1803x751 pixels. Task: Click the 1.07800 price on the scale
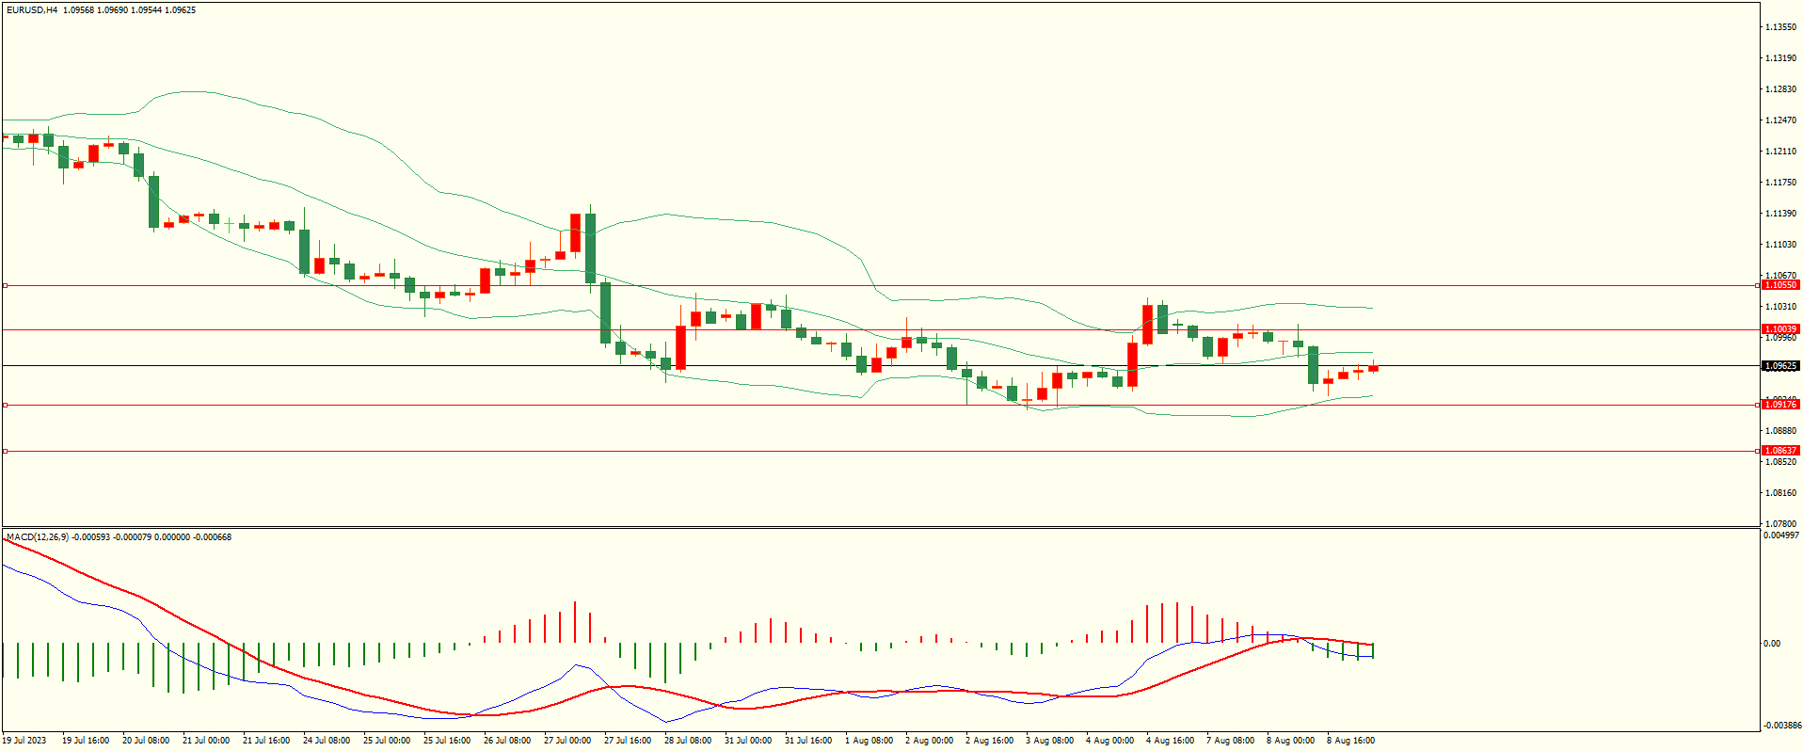point(1779,523)
